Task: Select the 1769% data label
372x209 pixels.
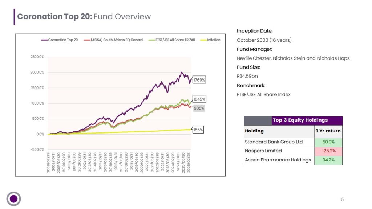Action: (x=199, y=80)
